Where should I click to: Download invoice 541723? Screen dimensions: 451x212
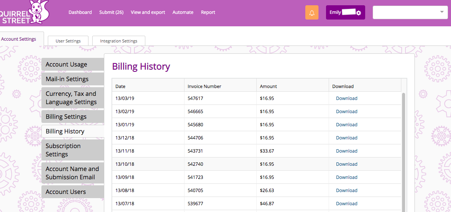click(347, 177)
